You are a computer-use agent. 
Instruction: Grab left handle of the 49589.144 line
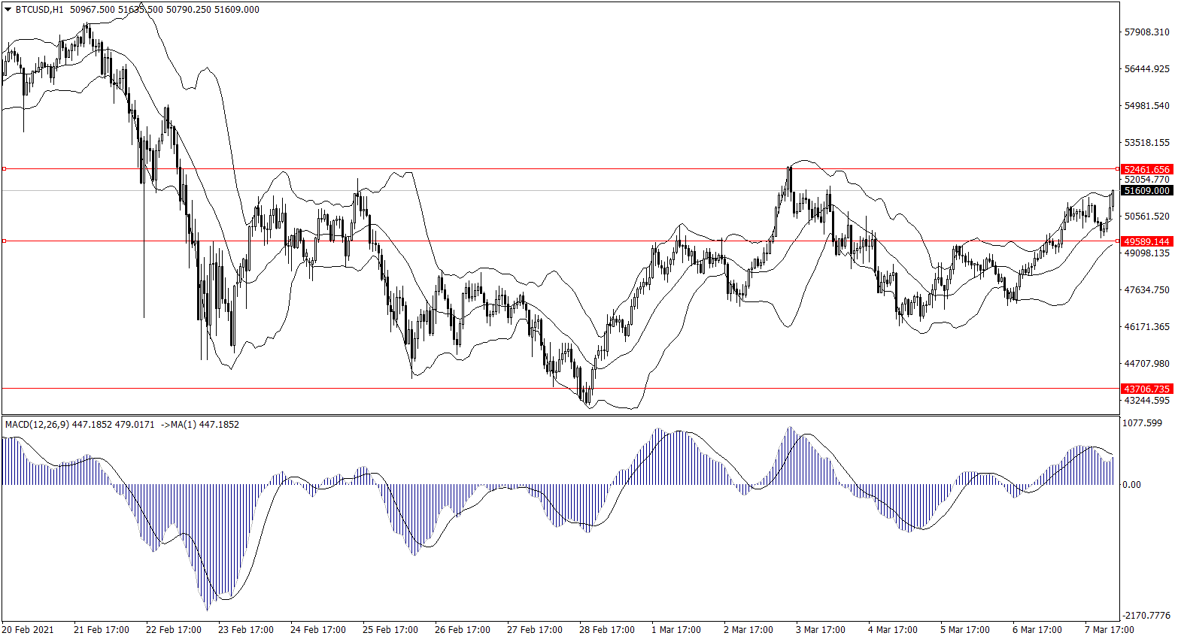point(5,241)
